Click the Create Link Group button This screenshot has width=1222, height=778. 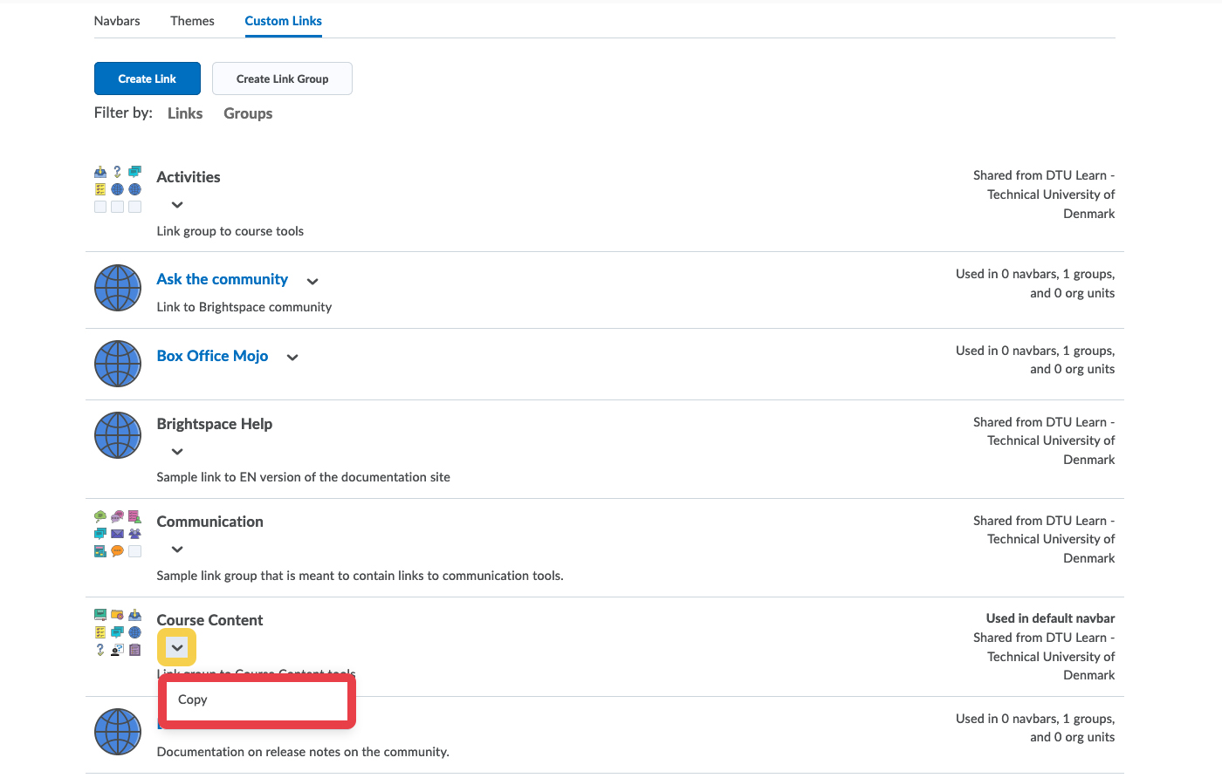[x=282, y=78]
